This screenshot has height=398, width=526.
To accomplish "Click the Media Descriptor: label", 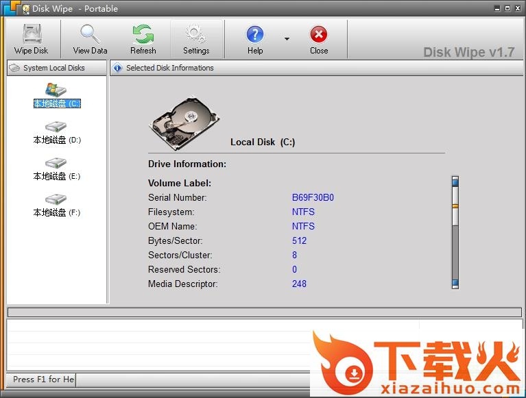I will click(183, 284).
